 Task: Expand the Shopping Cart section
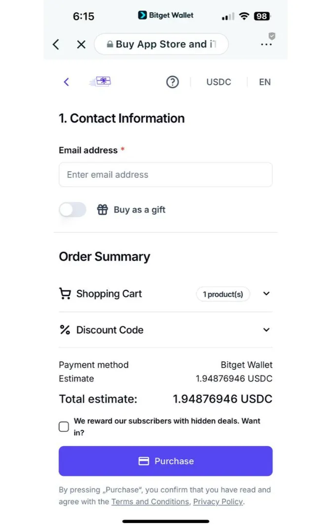266,294
